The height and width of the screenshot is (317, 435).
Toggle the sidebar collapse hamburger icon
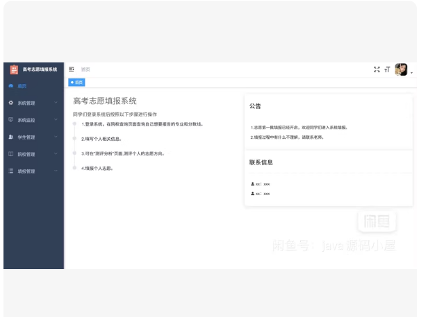click(x=72, y=69)
